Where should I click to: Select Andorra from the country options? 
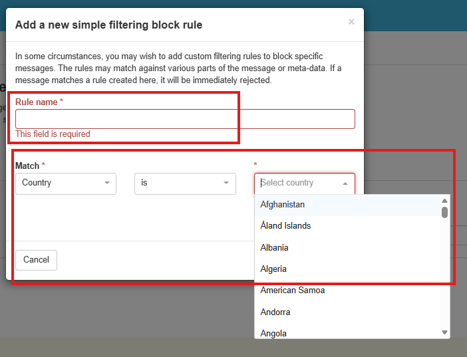275,312
